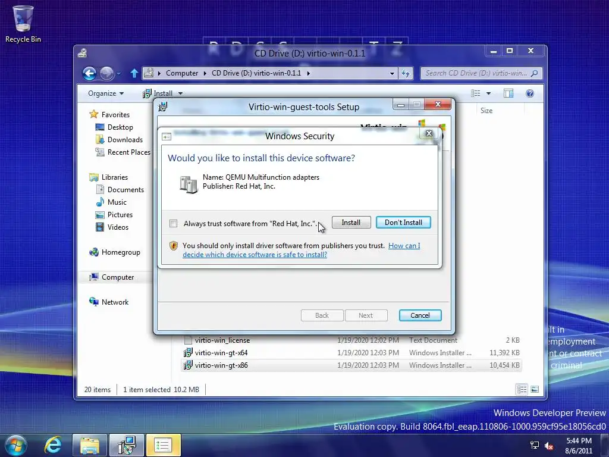
Task: Click the Don't Install button
Action: point(403,223)
